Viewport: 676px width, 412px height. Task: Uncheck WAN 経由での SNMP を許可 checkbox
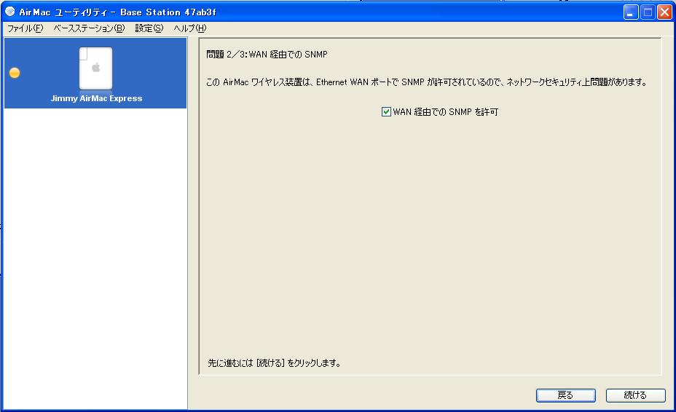pyautogui.click(x=386, y=112)
